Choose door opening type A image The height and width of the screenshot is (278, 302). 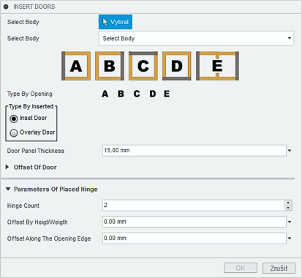tap(76, 66)
